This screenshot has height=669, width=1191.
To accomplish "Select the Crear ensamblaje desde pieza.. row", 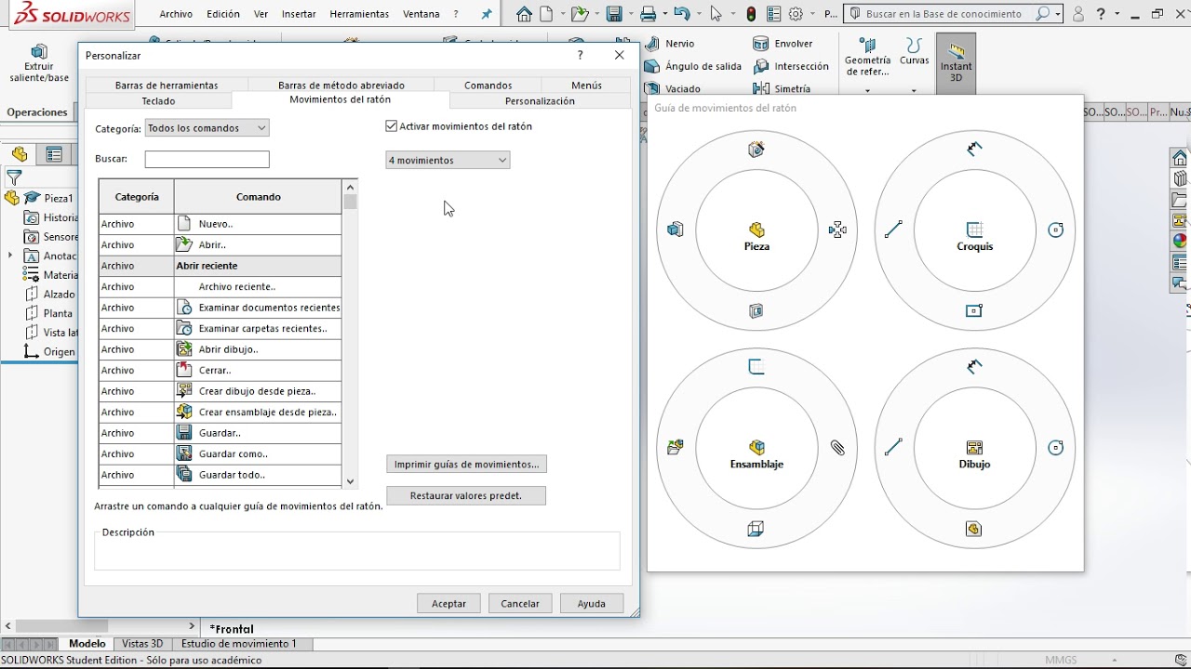I will click(x=221, y=412).
